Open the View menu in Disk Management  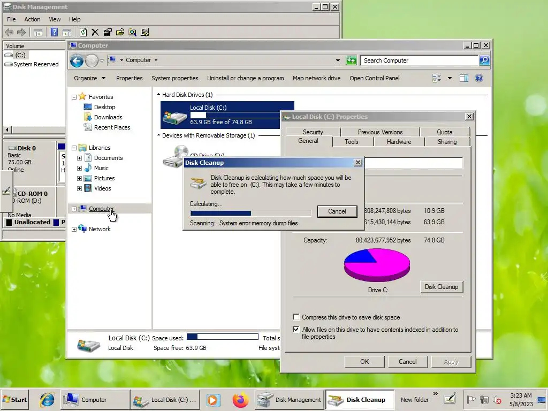55,19
